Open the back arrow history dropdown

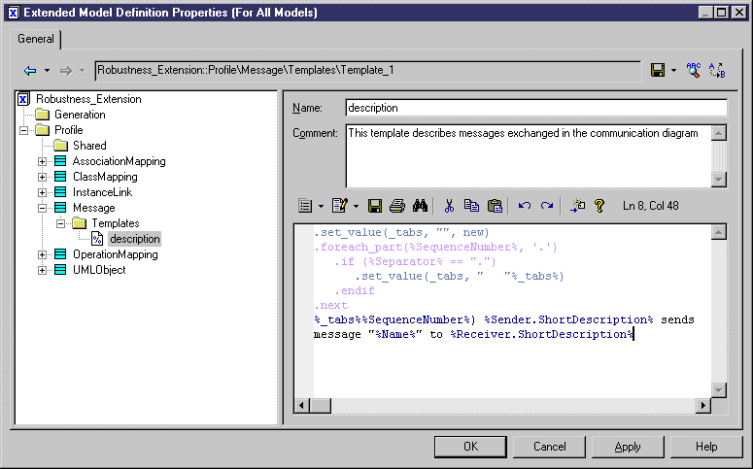[47, 71]
